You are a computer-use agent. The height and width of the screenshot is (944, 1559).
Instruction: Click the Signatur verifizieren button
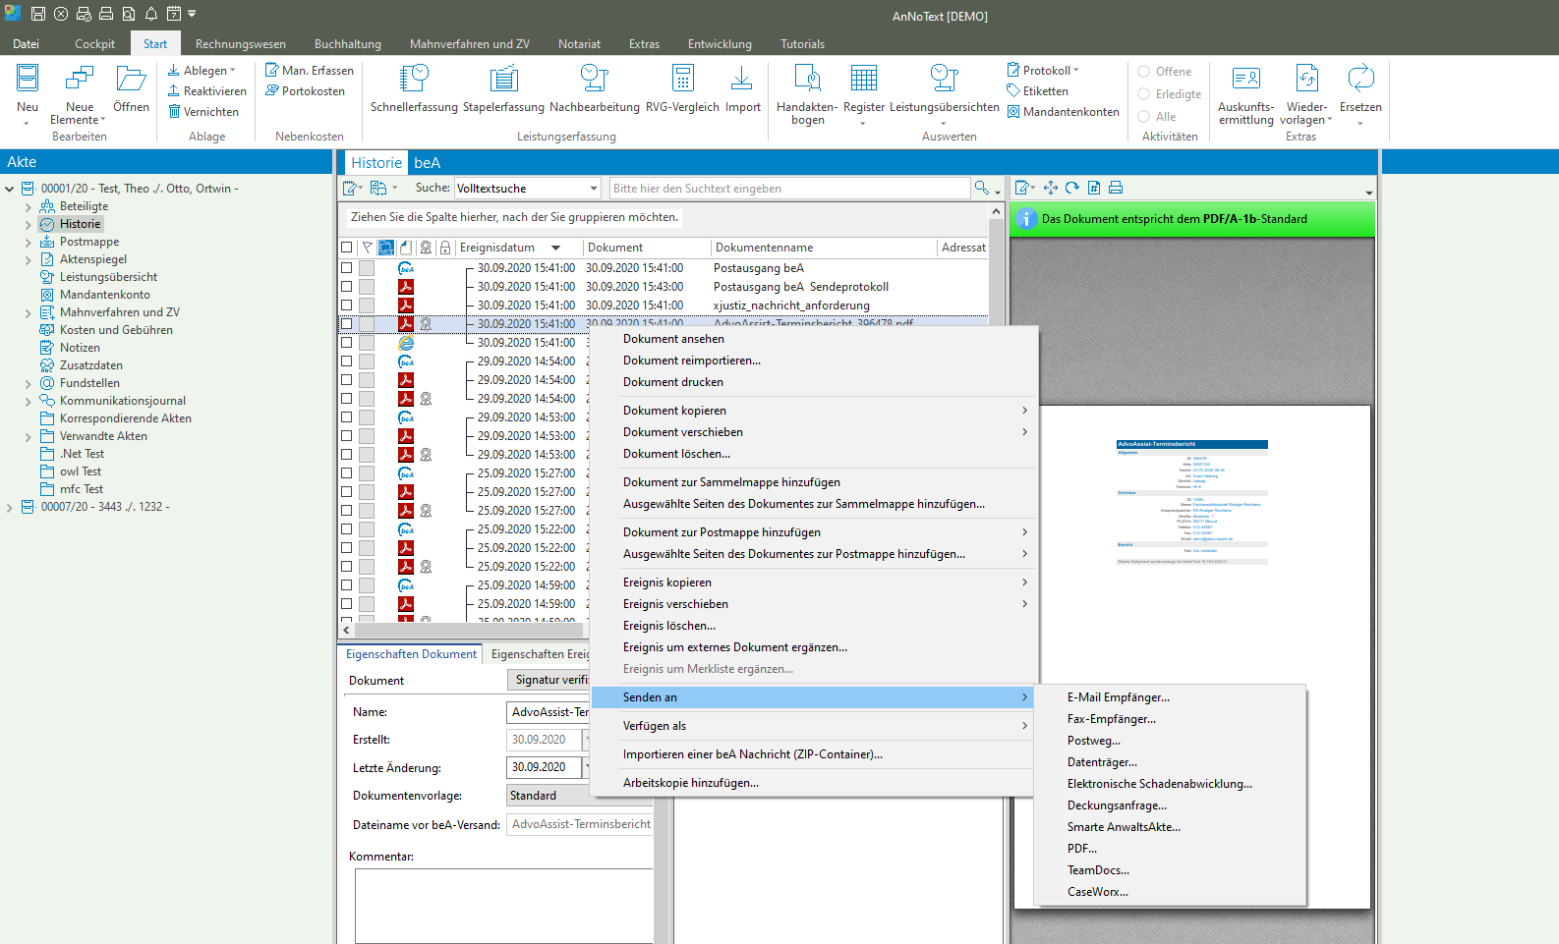pyautogui.click(x=549, y=680)
